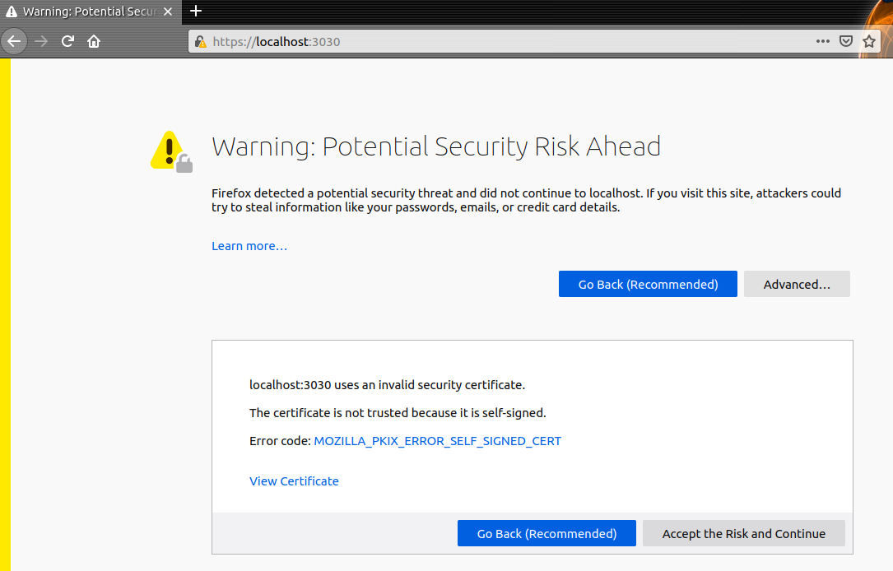Click the Back navigation arrow
893x571 pixels.
pos(13,41)
